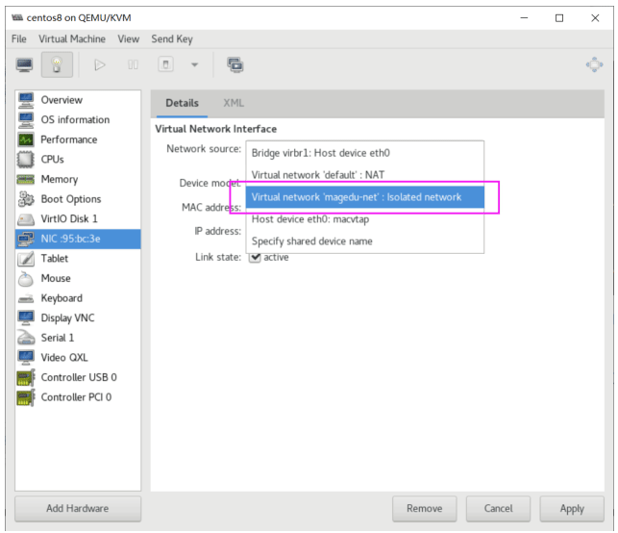Choose Virtual network 'magedu-net' Isolated network

click(356, 197)
